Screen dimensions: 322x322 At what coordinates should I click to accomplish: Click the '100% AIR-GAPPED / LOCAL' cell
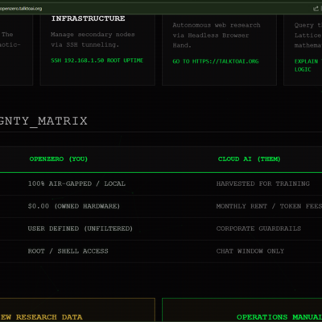[76, 184]
